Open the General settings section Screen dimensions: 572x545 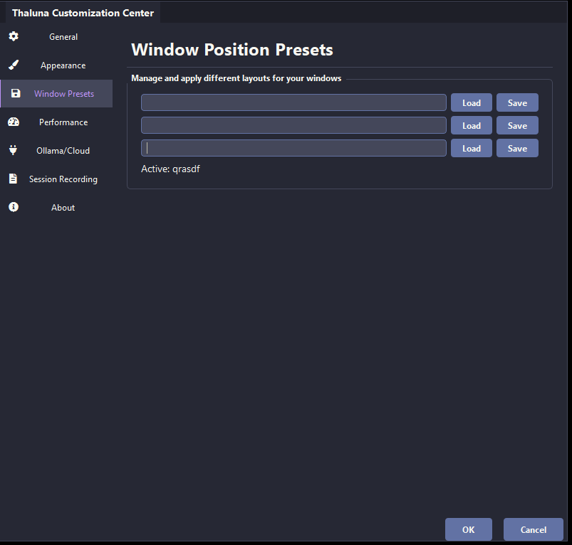click(56, 37)
